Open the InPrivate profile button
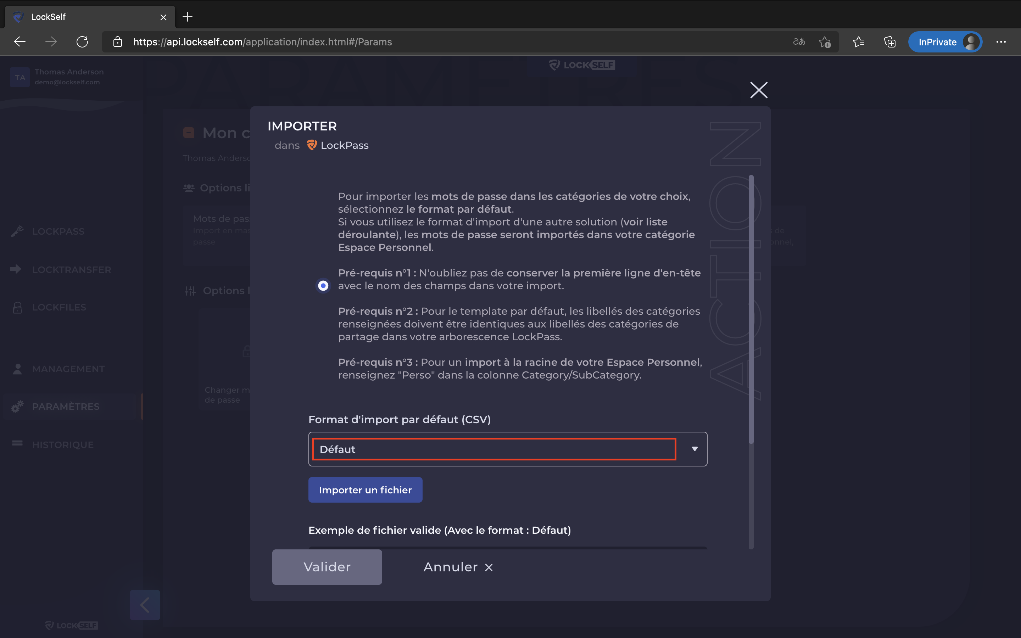This screenshot has width=1021, height=638. pyautogui.click(x=945, y=42)
